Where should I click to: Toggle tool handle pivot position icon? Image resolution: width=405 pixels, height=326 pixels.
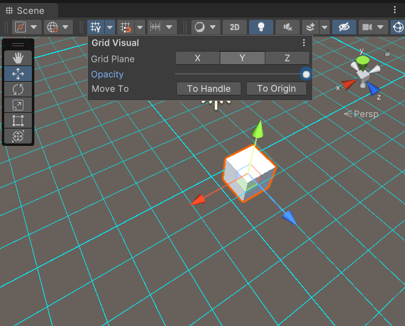coord(20,27)
